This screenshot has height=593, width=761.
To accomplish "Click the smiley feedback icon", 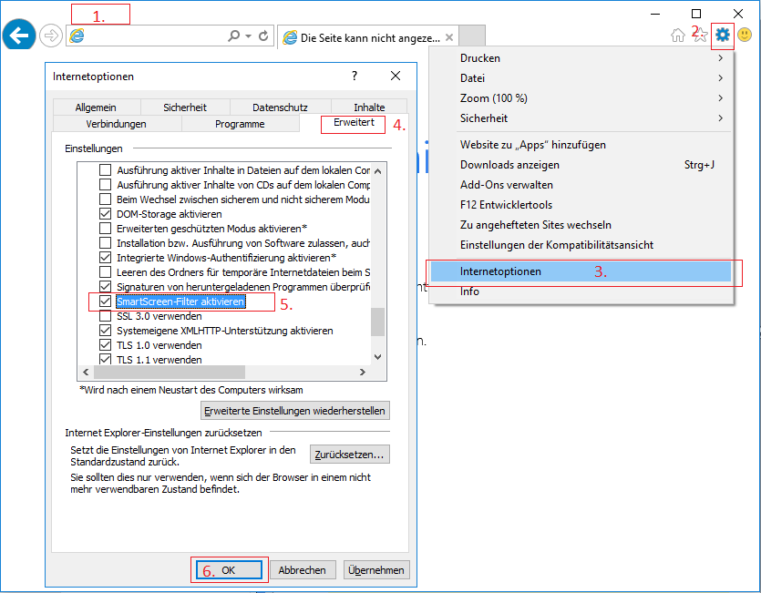I will point(745,35).
